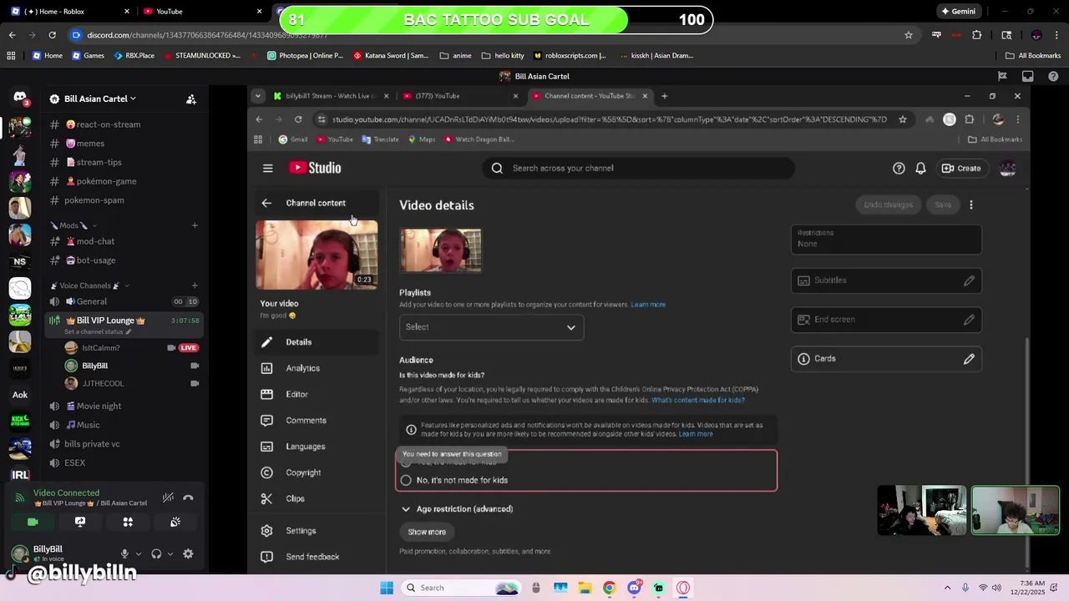Open Comments in Studio sidebar
Screen dimensions: 1069x601
(x=317, y=421)
